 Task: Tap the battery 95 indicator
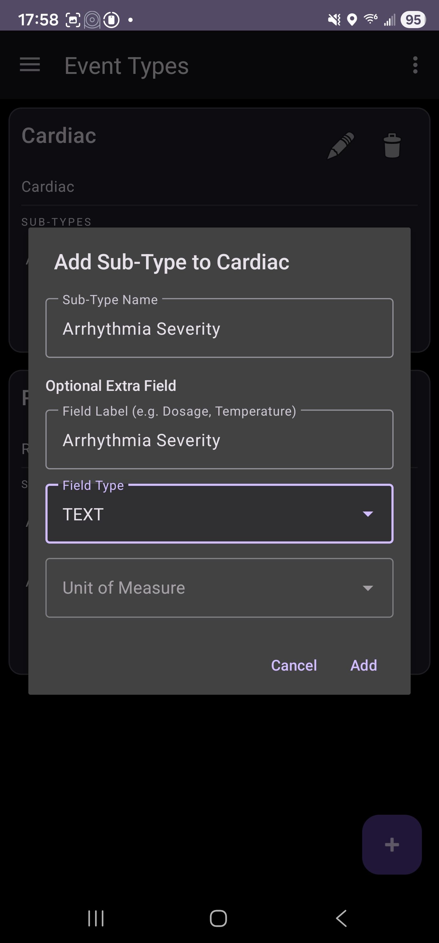tap(413, 20)
